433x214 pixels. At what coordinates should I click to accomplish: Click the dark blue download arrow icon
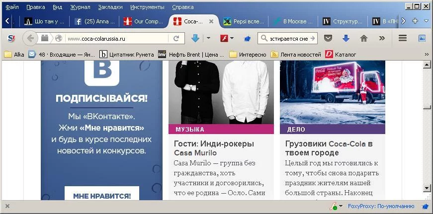click(x=346, y=38)
